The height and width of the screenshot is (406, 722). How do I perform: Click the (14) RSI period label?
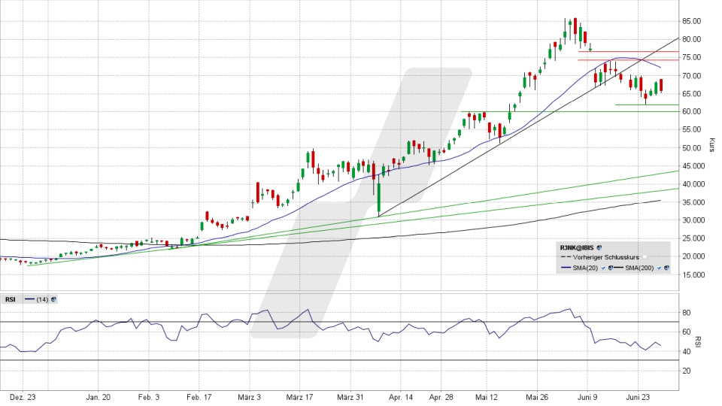(42, 300)
